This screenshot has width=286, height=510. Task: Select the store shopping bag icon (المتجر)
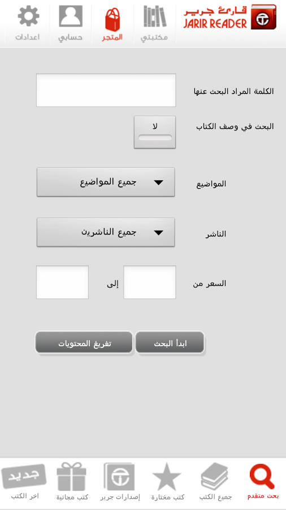point(113,20)
